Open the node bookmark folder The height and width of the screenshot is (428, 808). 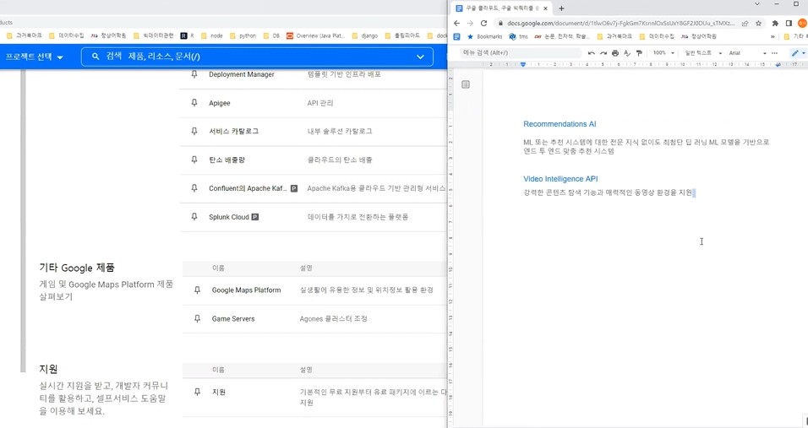pos(212,35)
